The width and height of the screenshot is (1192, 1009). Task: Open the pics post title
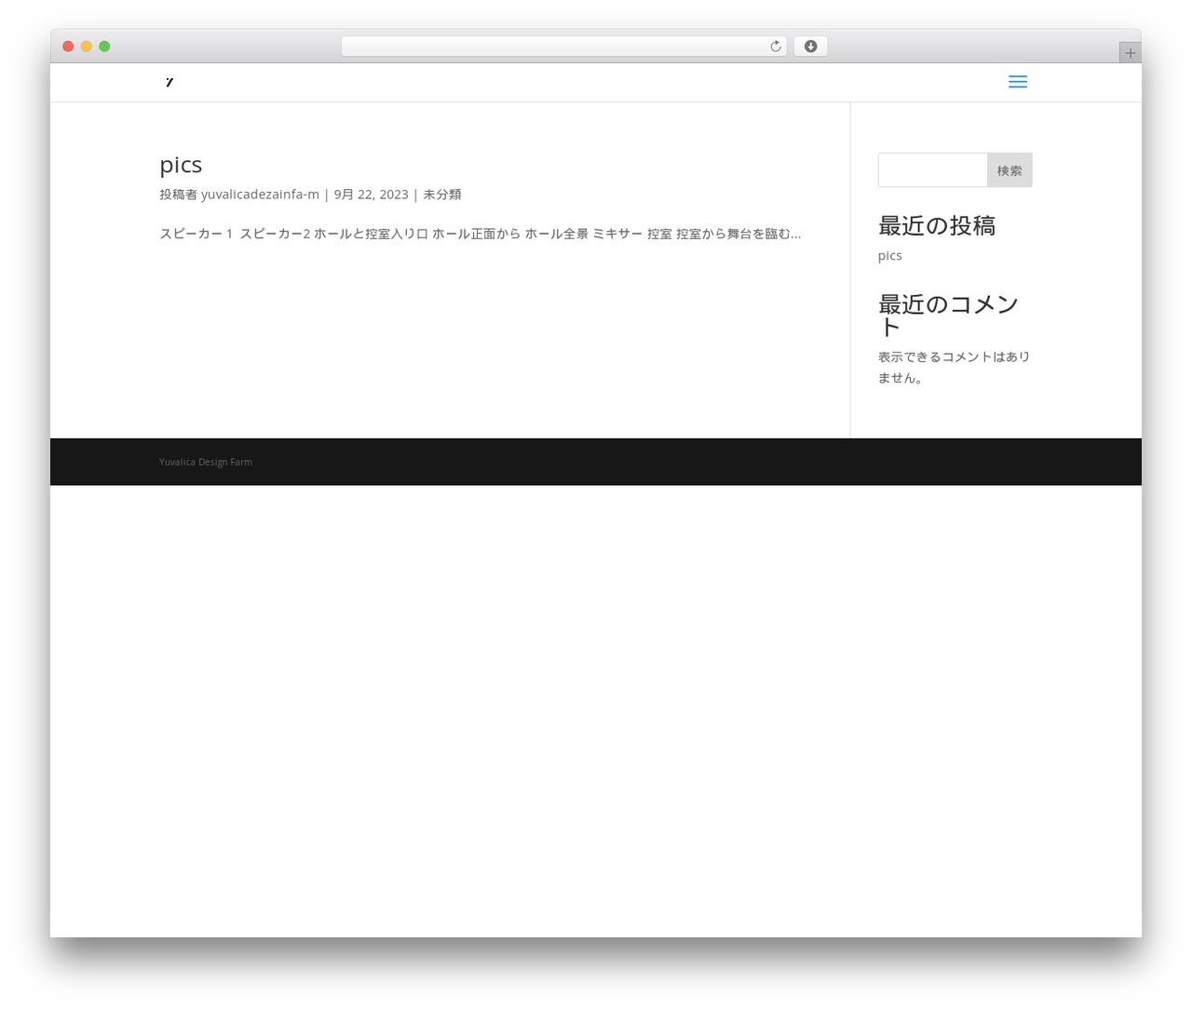181,165
